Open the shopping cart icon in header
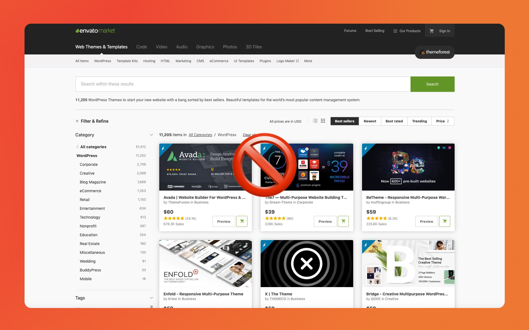The width and height of the screenshot is (529, 330). [431, 31]
